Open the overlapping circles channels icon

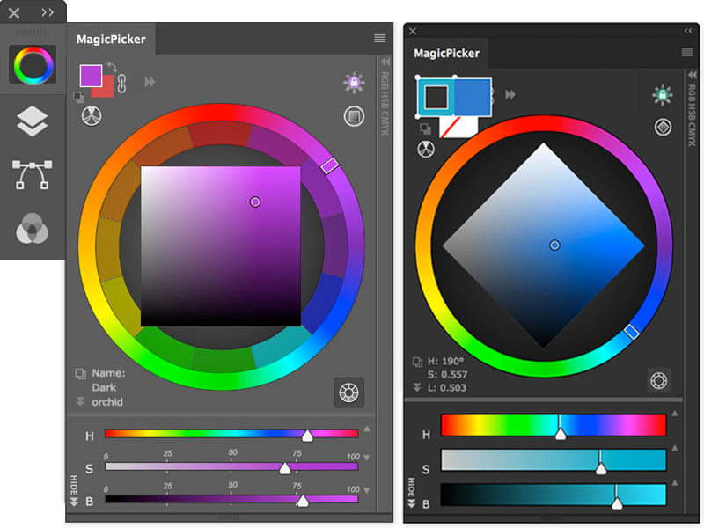[32, 229]
